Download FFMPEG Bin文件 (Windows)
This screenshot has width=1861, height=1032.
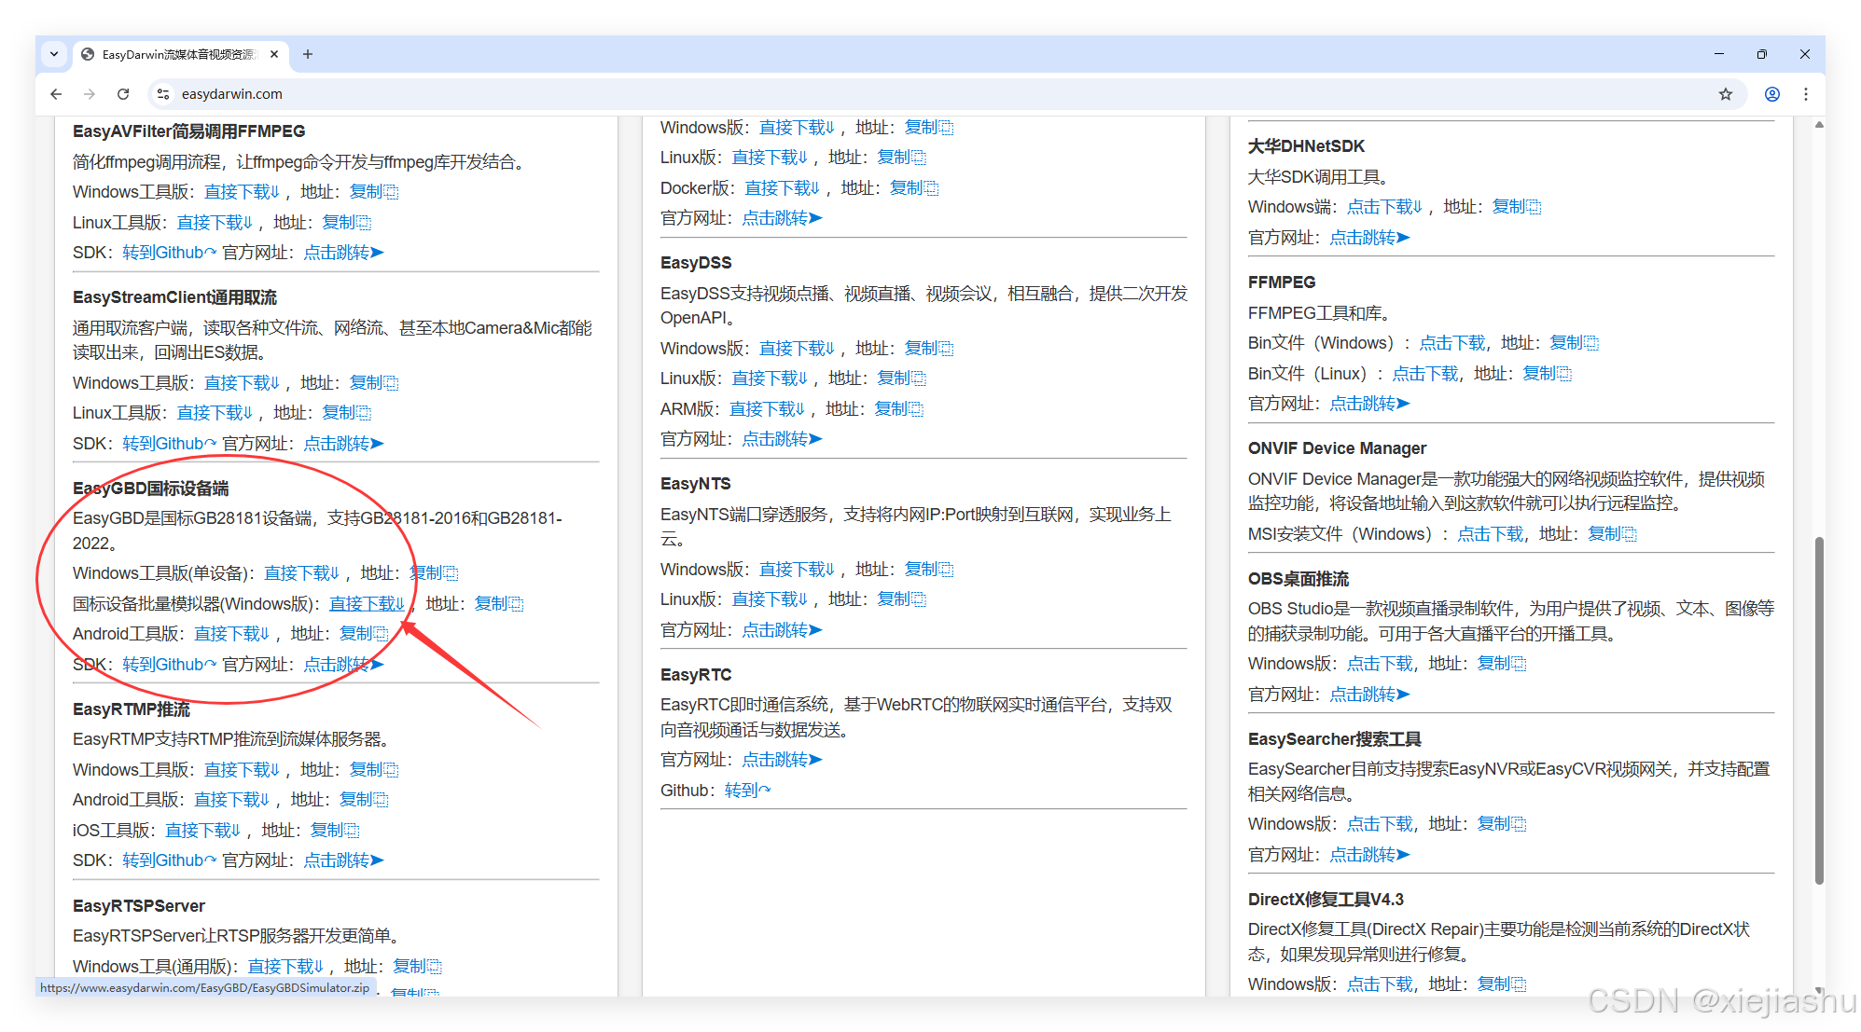click(1452, 343)
